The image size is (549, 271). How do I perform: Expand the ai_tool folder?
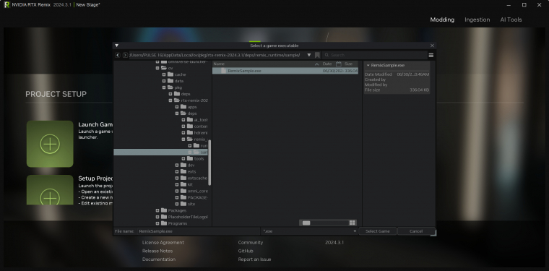pyautogui.click(x=183, y=120)
